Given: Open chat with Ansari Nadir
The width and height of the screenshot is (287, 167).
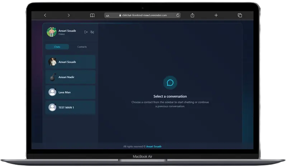Looking at the screenshot, I should pyautogui.click(x=70, y=77).
